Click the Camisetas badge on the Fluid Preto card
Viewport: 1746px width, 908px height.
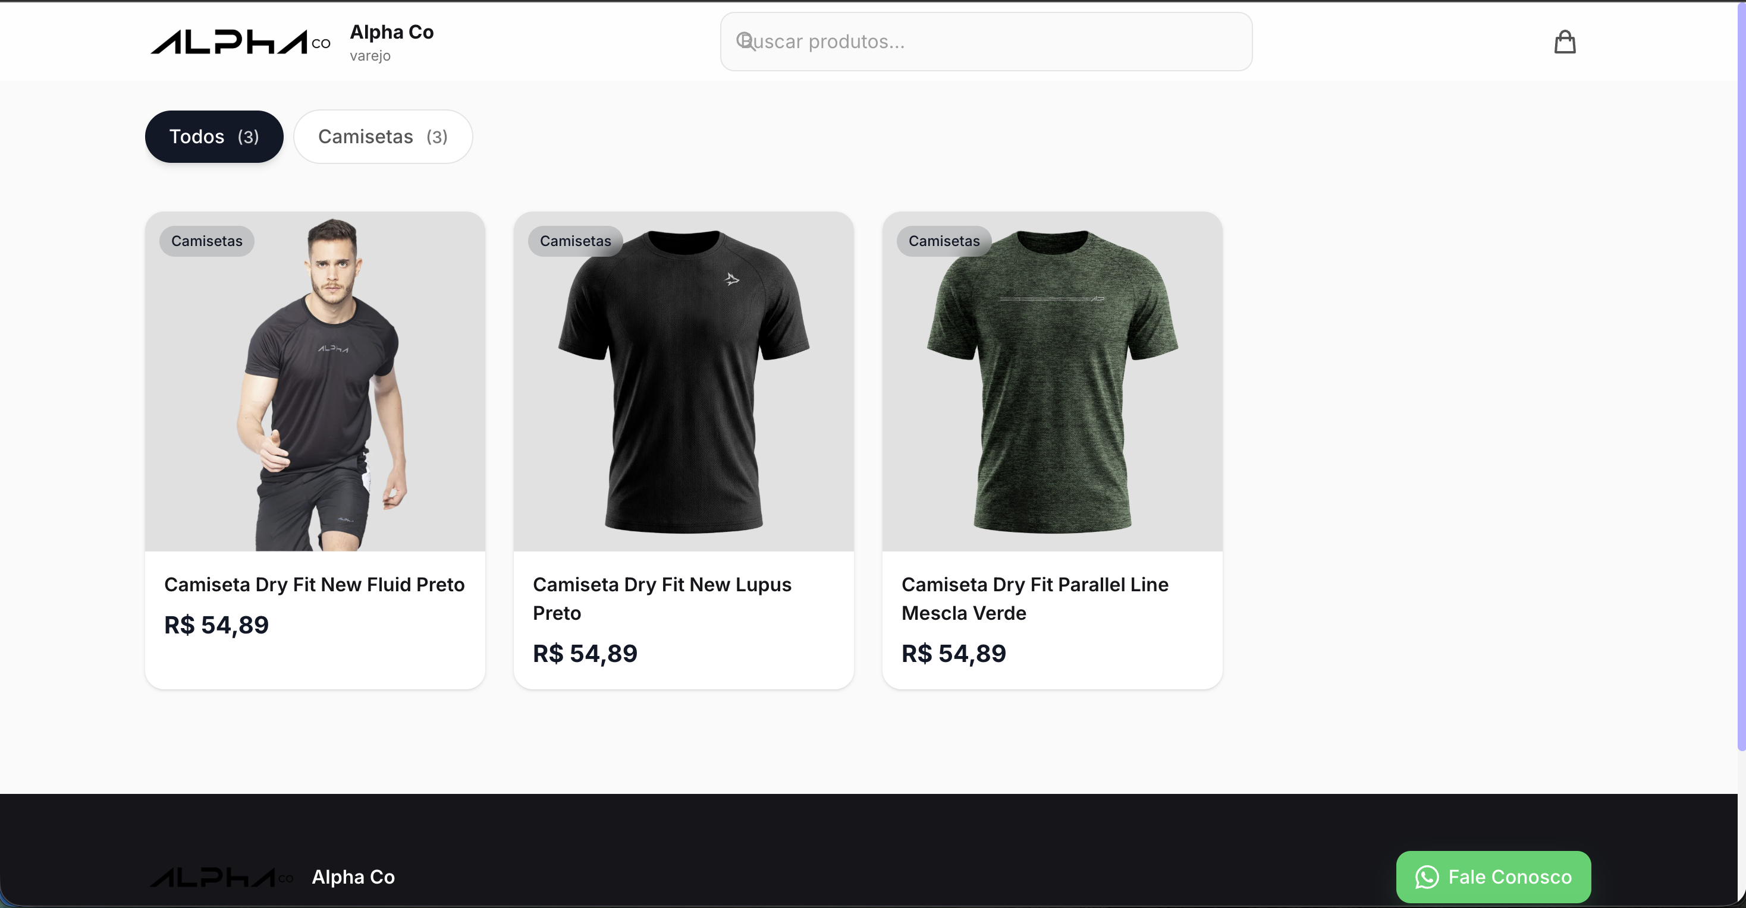pyautogui.click(x=207, y=241)
